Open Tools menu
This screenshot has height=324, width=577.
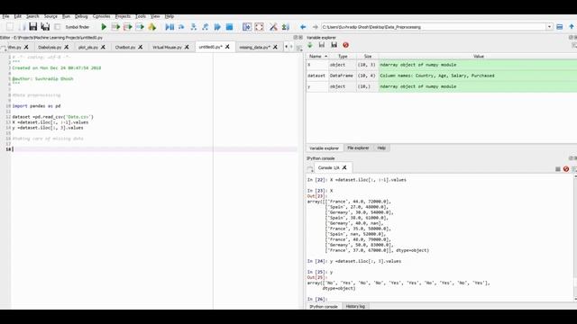tap(141, 16)
